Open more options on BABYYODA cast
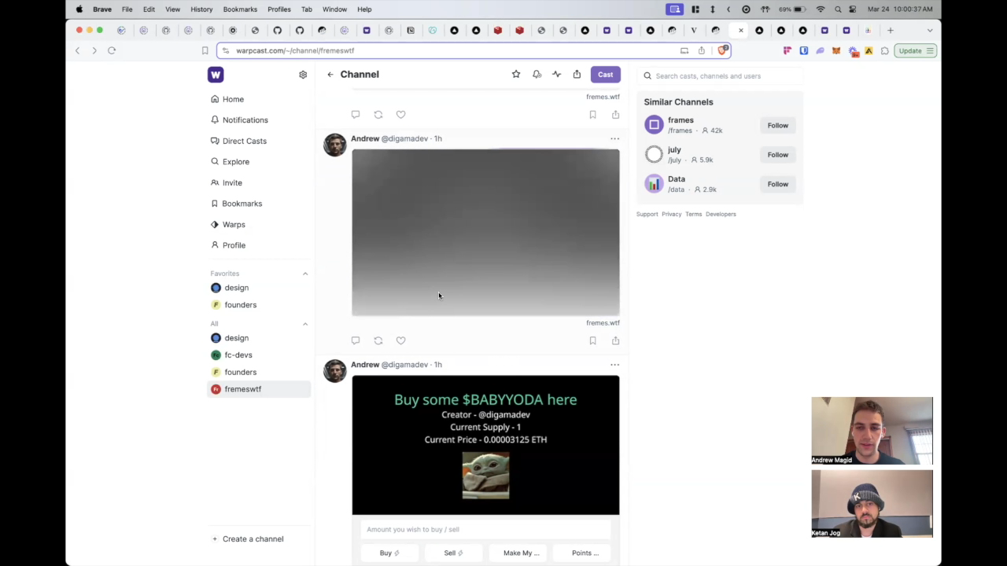Screen dimensions: 1007x566 click(615, 365)
